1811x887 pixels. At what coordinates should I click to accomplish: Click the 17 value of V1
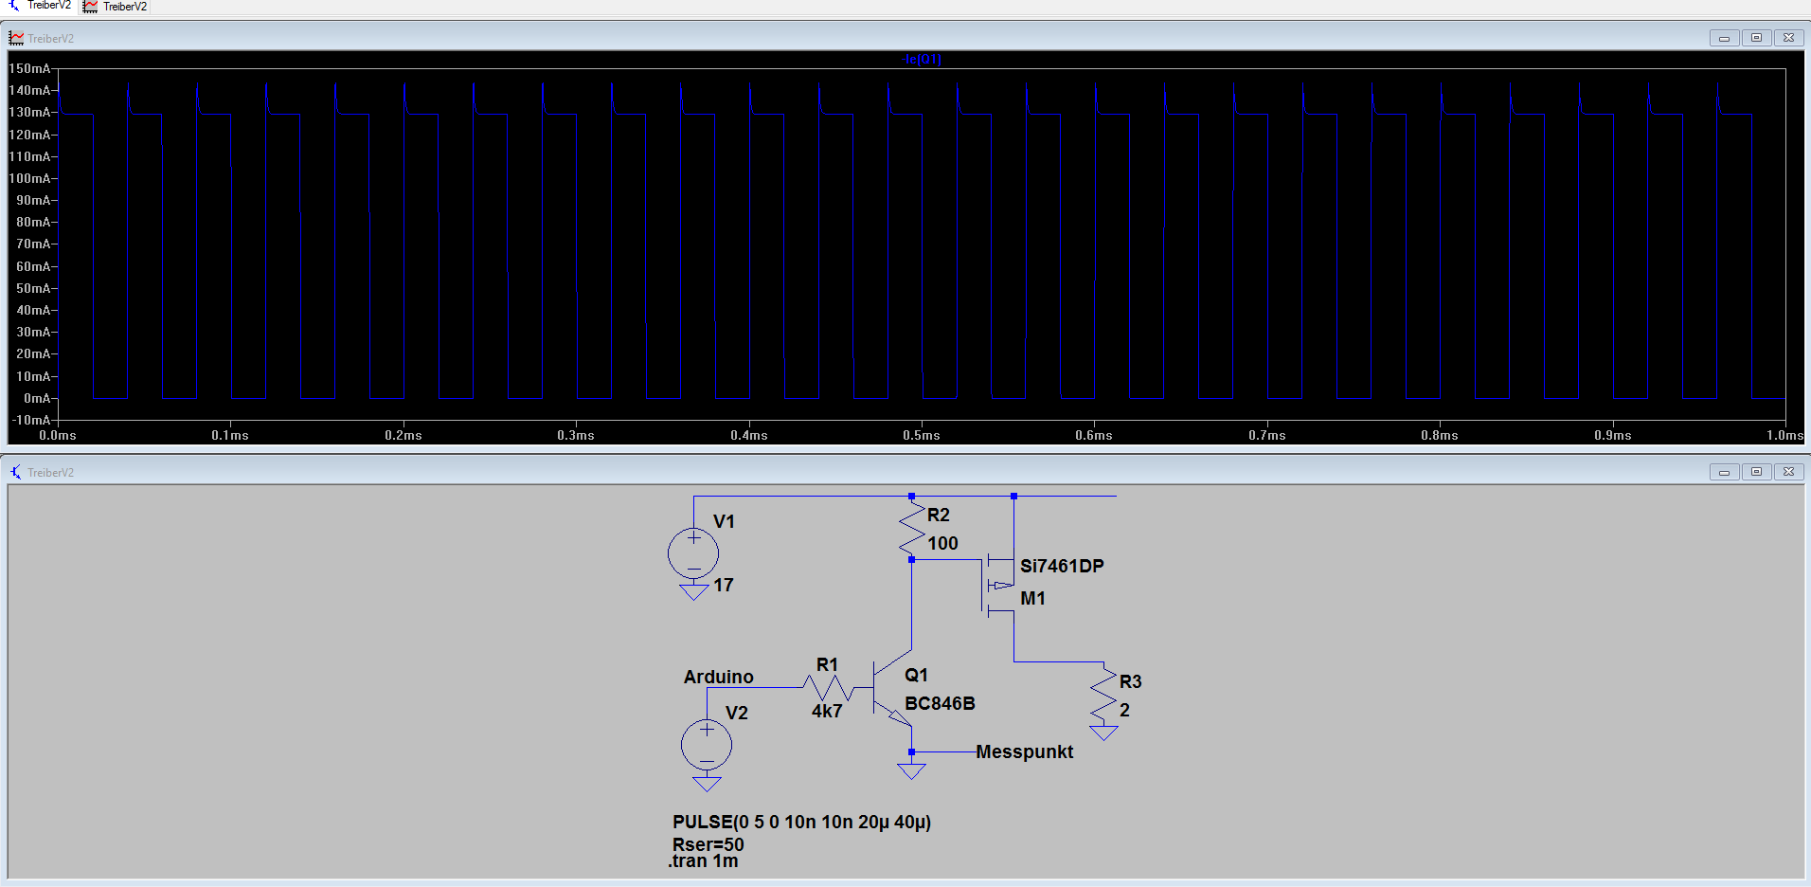point(723,585)
